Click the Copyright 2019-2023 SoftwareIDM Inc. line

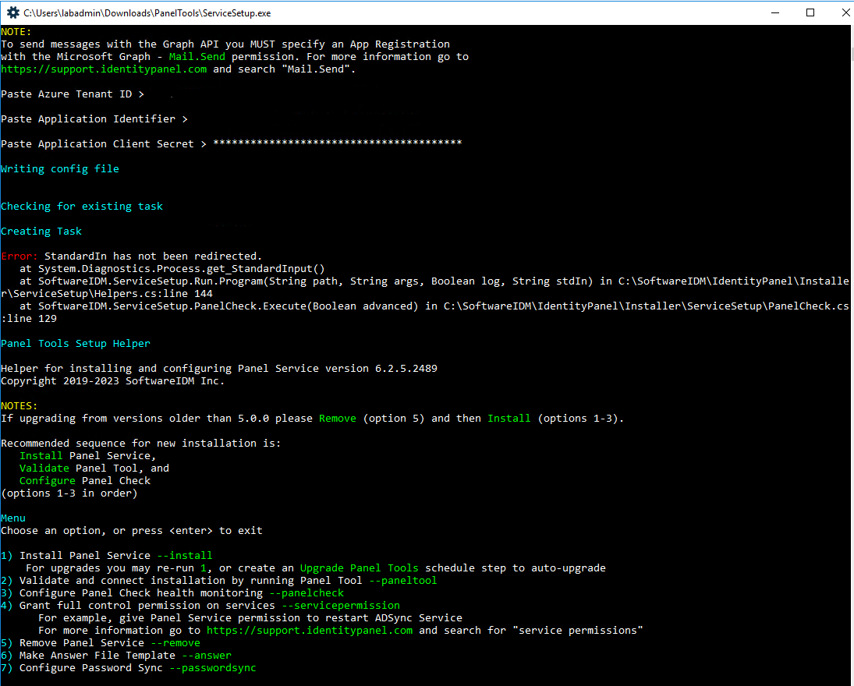pos(113,381)
